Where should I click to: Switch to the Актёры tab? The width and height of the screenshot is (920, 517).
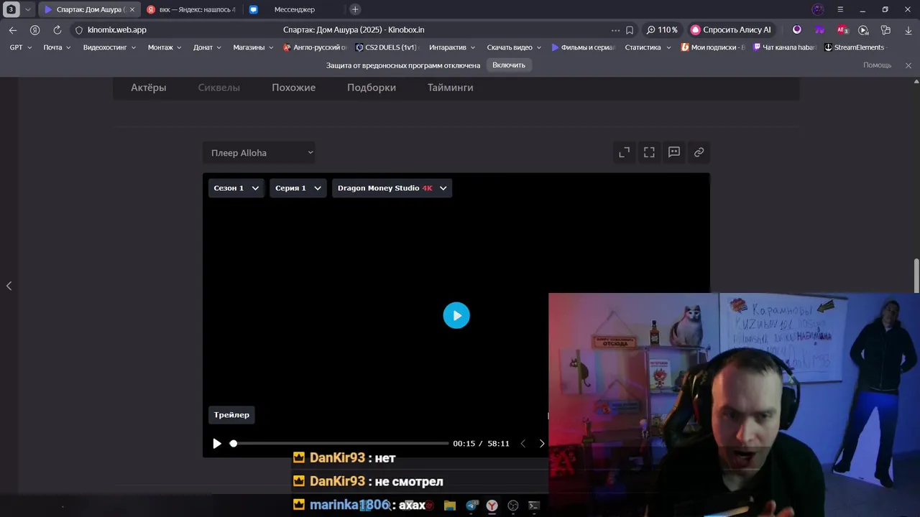[x=148, y=88]
